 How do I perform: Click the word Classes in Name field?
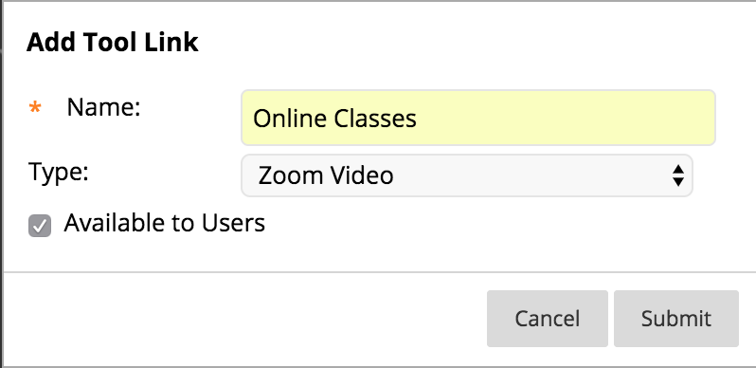[375, 119]
